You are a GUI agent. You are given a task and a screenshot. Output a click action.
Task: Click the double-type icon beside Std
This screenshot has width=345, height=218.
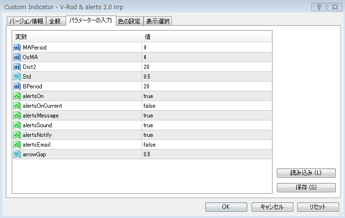[17, 77]
